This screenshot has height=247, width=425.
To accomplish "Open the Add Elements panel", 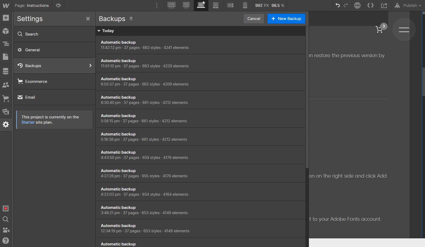I will 6,18.
